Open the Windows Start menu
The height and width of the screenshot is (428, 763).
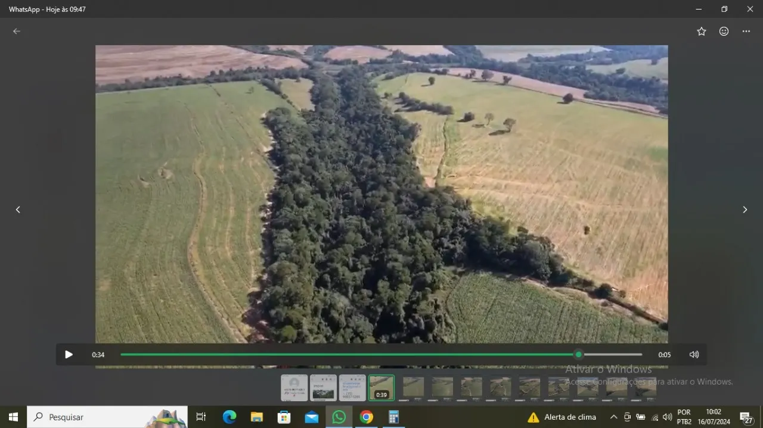point(13,417)
